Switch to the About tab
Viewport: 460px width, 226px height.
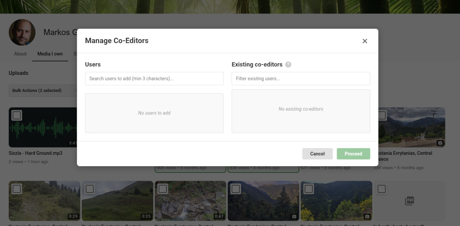[x=20, y=54]
